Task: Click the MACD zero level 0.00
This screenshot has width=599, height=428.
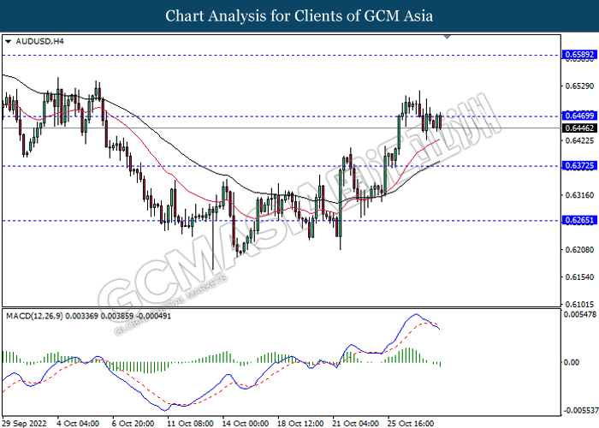Action: click(x=572, y=362)
